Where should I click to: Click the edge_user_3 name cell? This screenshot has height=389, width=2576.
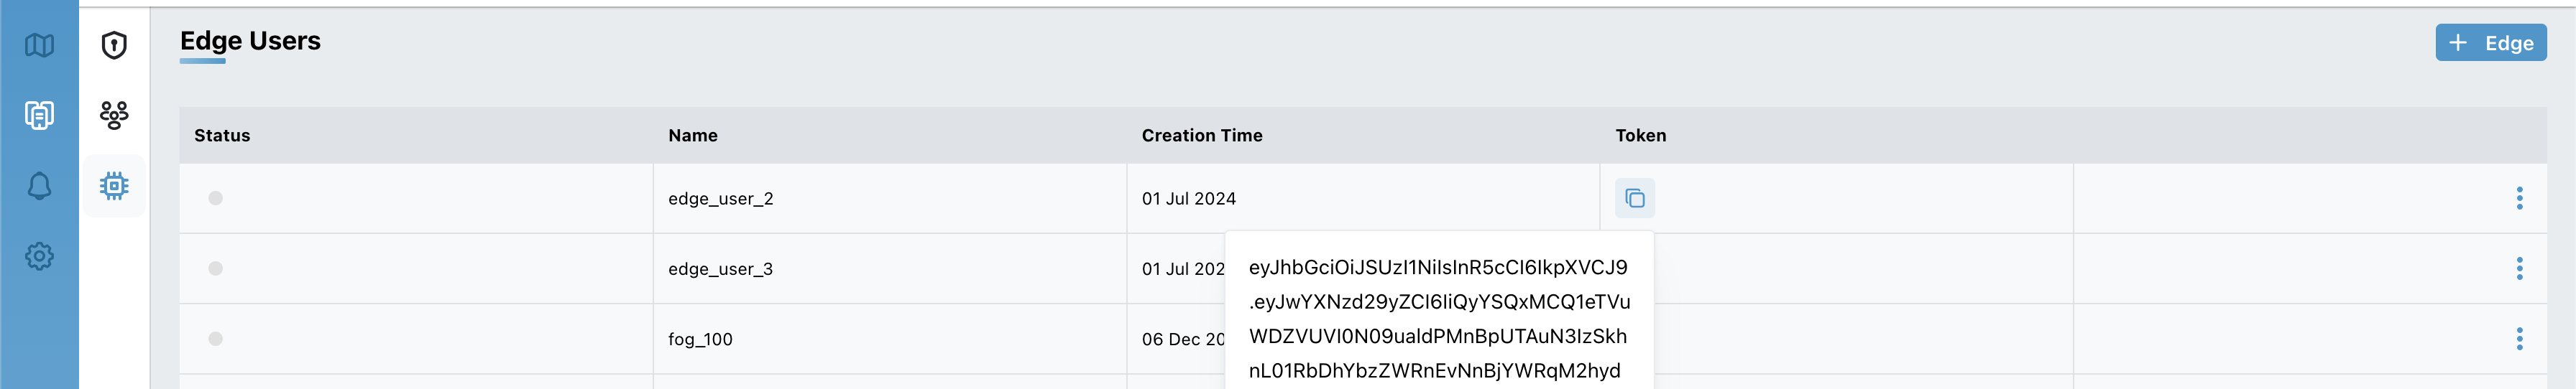click(720, 269)
